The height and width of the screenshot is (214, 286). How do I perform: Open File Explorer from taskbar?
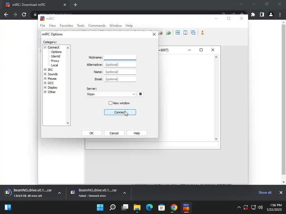(x=137, y=207)
